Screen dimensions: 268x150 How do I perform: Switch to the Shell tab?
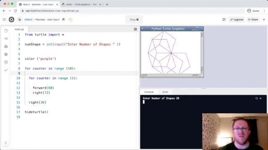[x=165, y=92]
